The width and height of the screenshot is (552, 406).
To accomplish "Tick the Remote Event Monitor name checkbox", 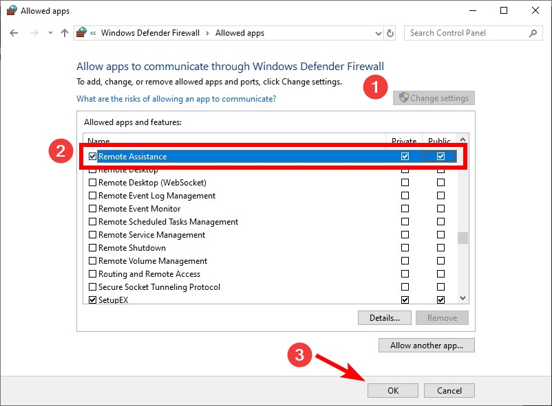I will pyautogui.click(x=93, y=208).
